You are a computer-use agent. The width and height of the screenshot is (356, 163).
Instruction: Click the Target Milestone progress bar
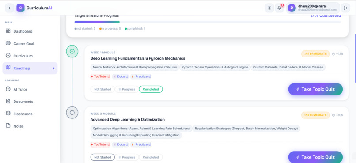coord(208,22)
